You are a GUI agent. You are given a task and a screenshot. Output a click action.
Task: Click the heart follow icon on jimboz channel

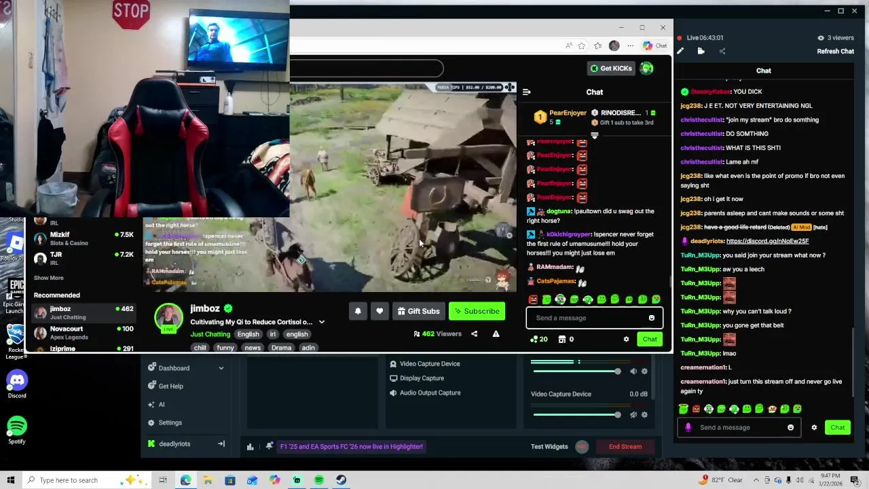pyautogui.click(x=380, y=311)
